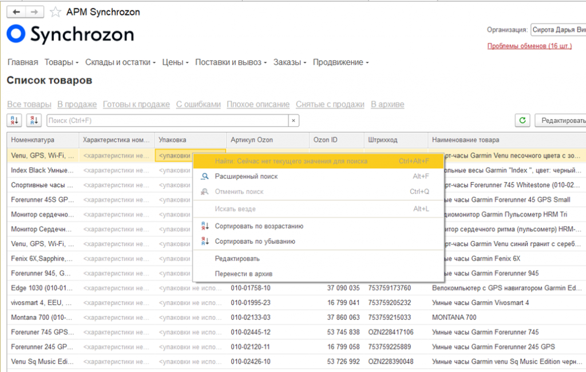Image resolution: width=586 pixels, height=372 pixels.
Task: Refresh the product list with green icon
Action: 522,120
